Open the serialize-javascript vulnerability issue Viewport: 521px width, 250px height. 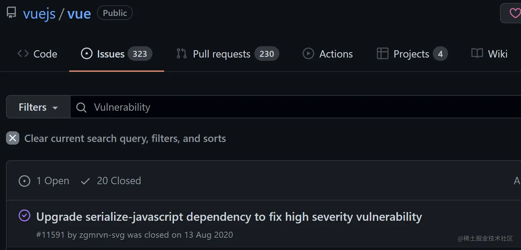[229, 217]
